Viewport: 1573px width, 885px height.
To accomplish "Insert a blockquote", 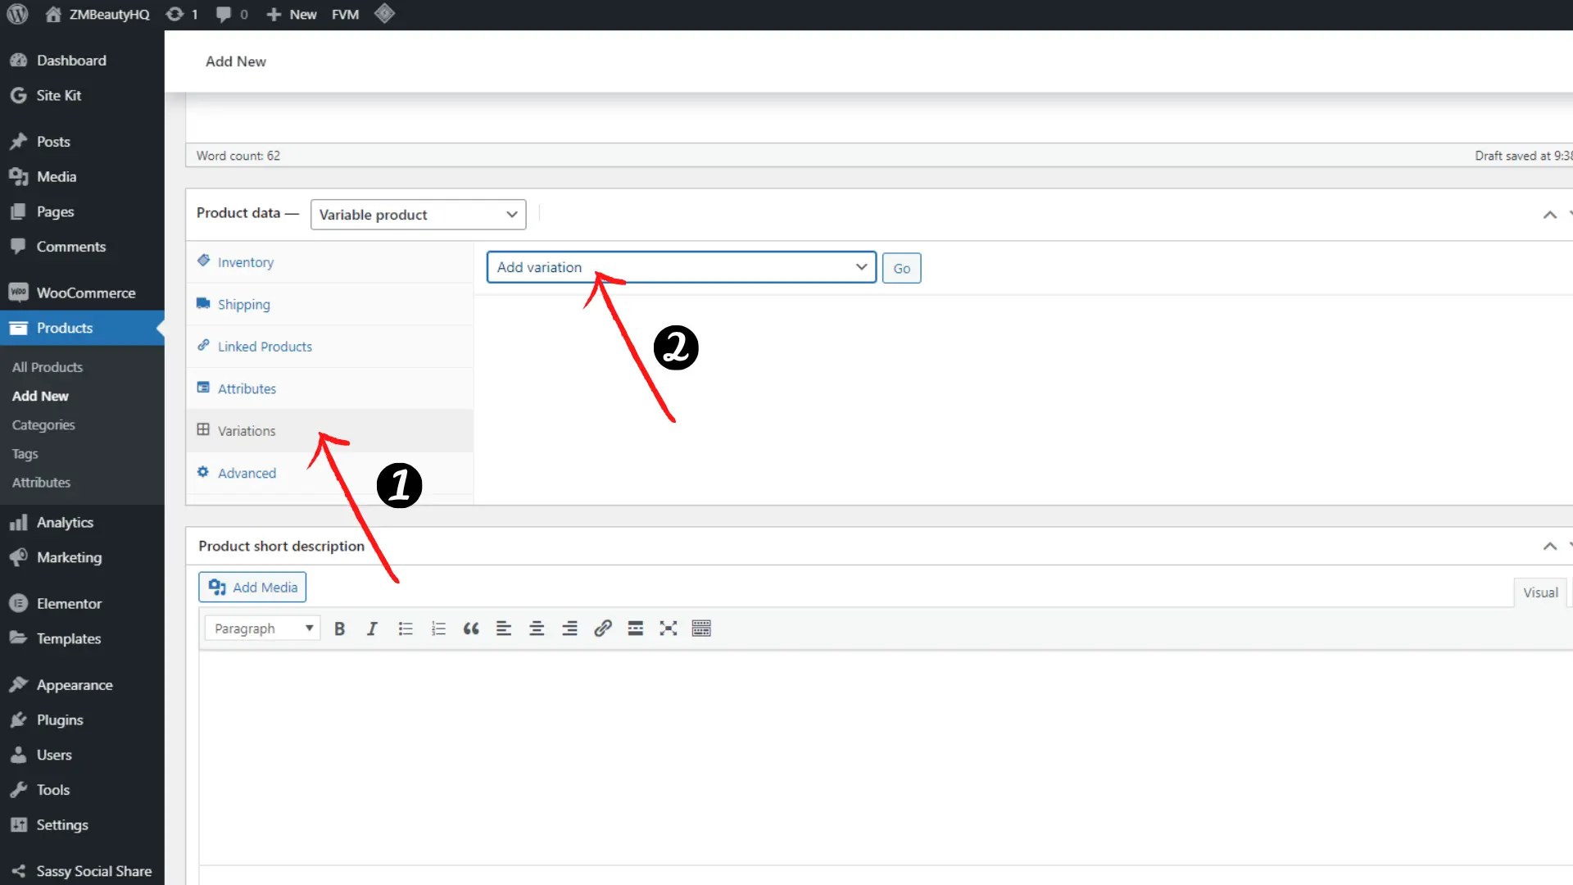I will [x=471, y=629].
